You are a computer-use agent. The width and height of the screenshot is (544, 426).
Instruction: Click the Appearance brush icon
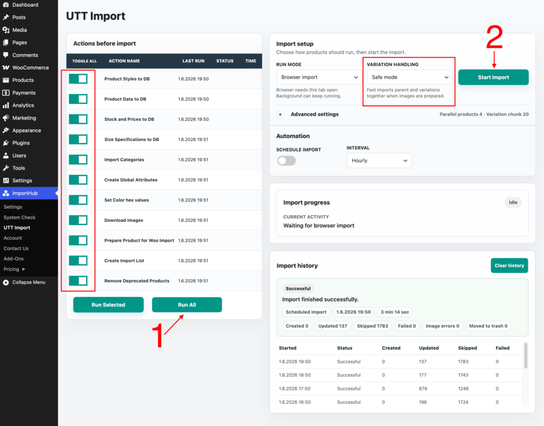point(6,131)
